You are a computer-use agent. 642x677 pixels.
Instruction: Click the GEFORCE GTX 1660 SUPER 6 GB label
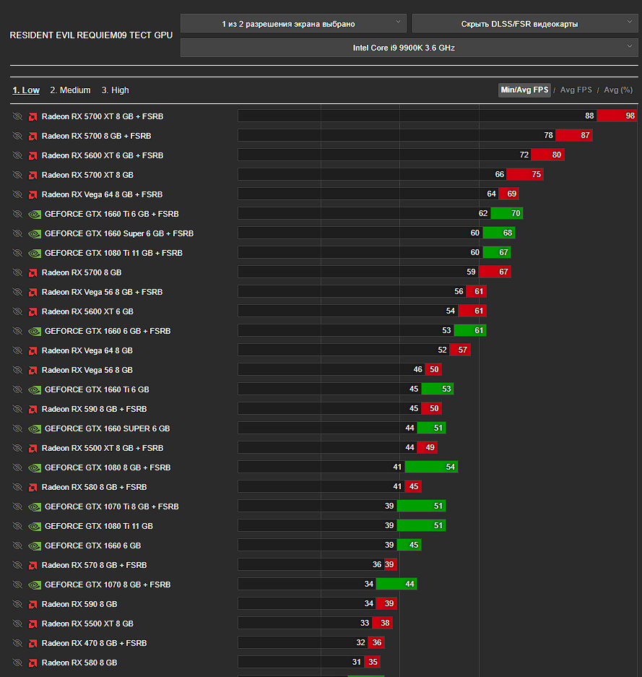click(108, 428)
